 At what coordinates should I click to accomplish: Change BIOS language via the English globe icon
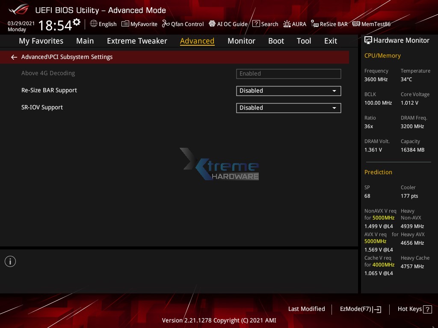point(103,24)
